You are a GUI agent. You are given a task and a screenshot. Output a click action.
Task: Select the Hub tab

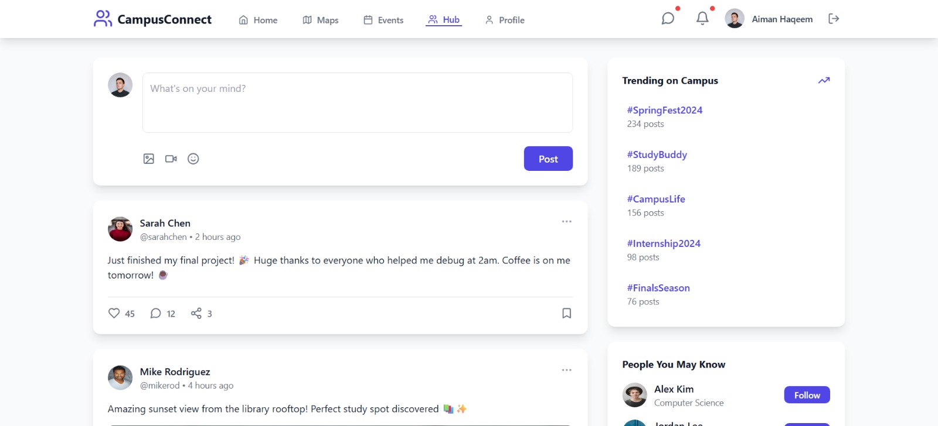[x=444, y=19]
